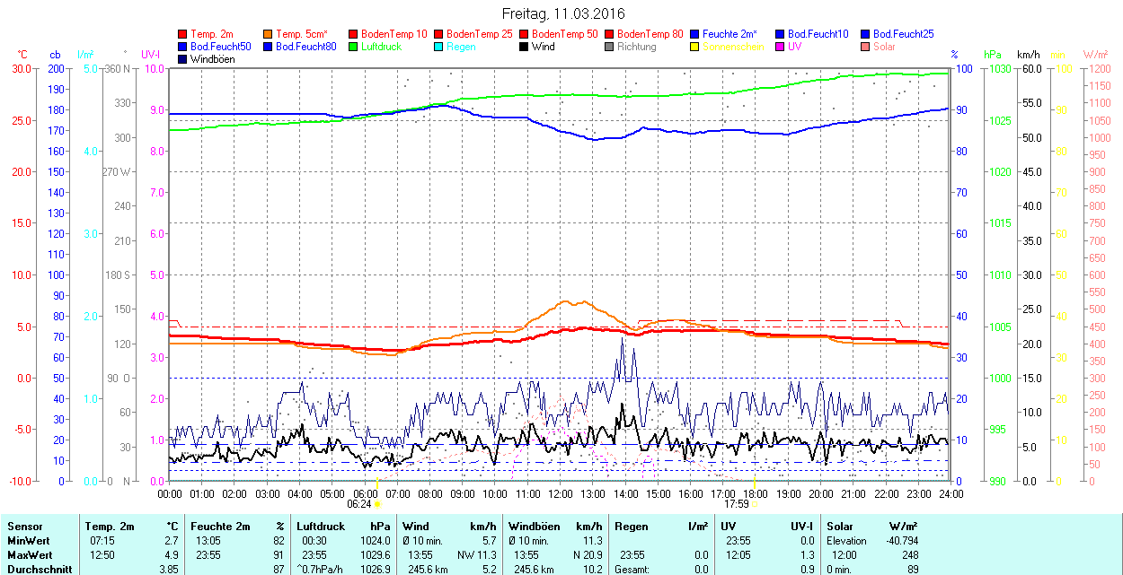1123x575 pixels.
Task: Click the BodenTemp 80 legend label
Action: coord(650,34)
